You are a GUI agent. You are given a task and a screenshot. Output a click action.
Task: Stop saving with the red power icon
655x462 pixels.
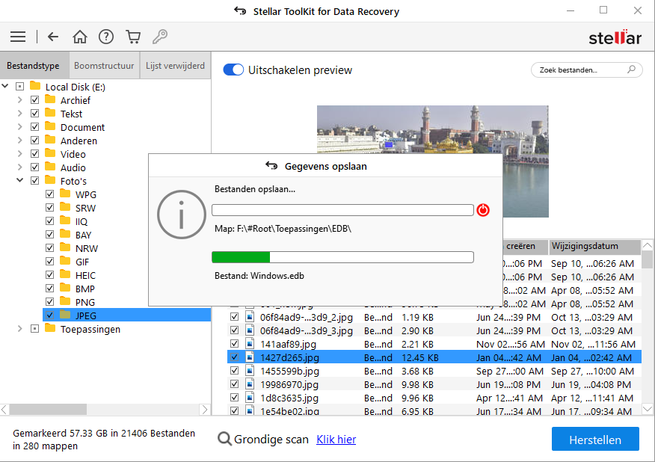click(483, 210)
